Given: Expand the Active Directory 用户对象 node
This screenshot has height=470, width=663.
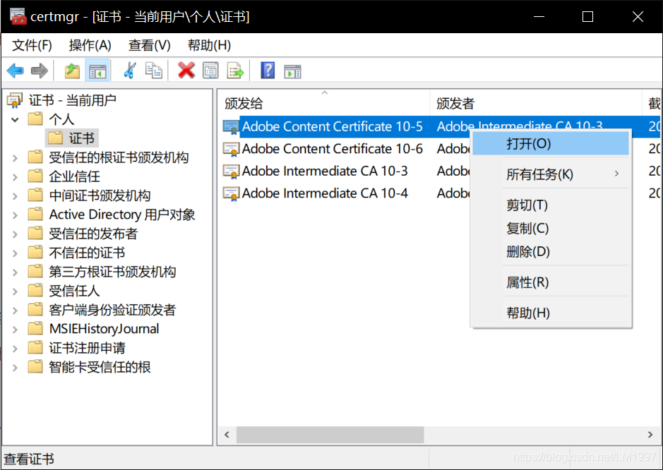Looking at the screenshot, I should click(15, 215).
